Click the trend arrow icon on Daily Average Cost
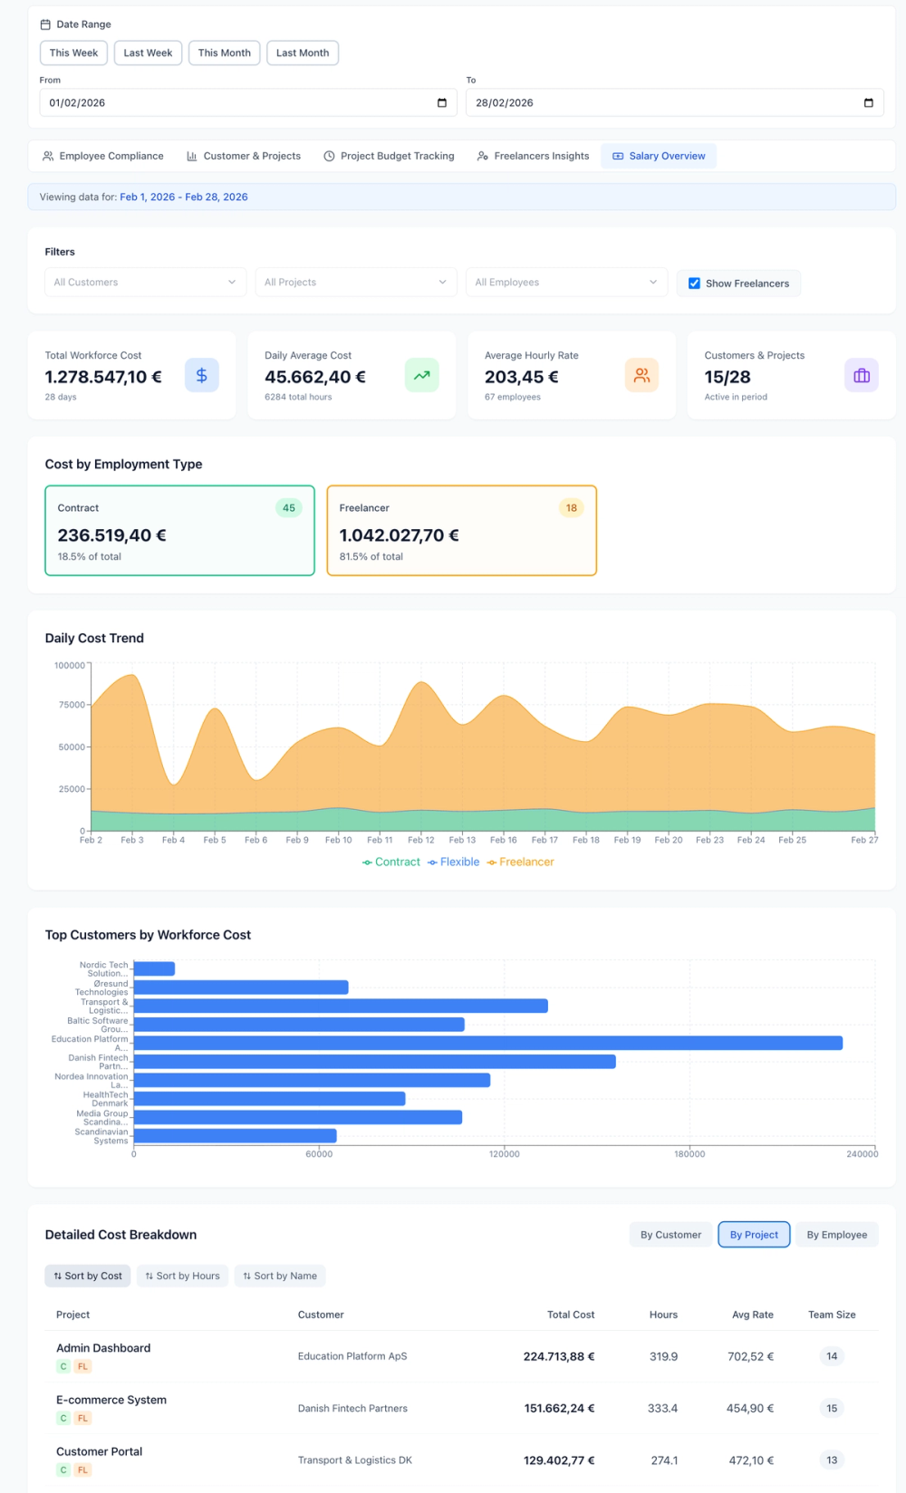Screen dimensions: 906x1493 click(422, 375)
